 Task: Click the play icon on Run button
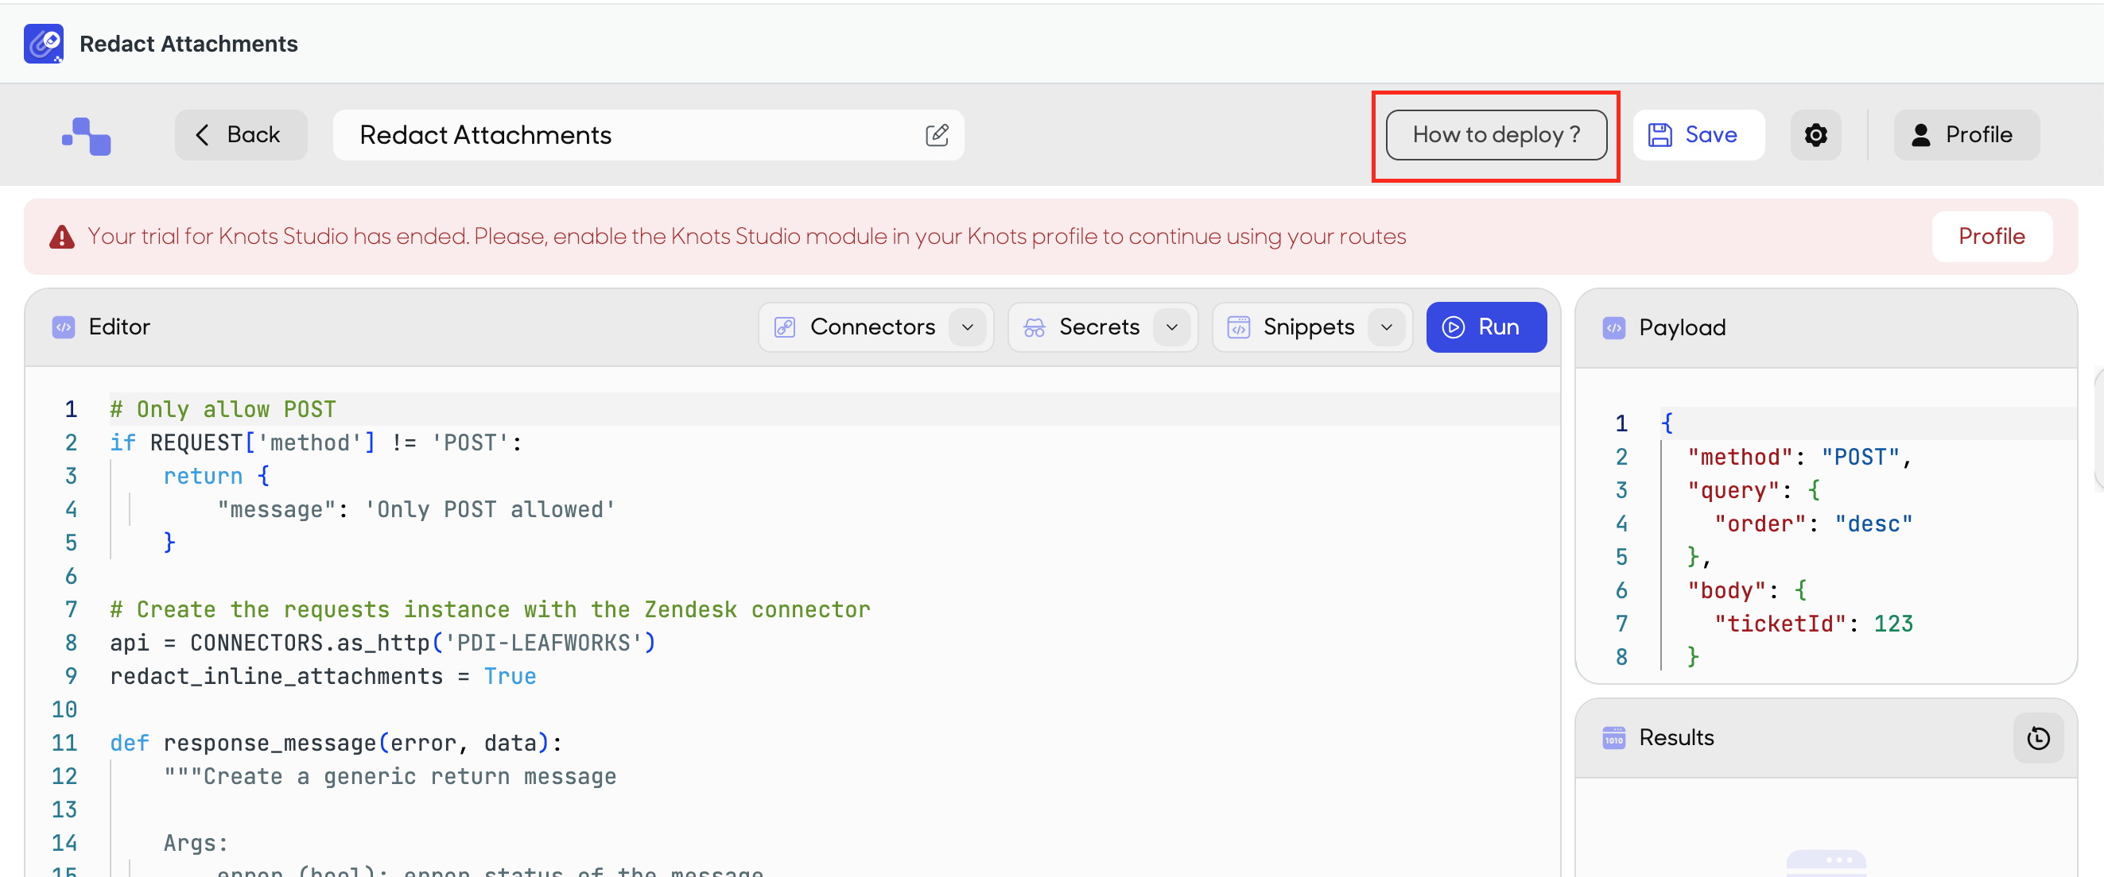pyautogui.click(x=1453, y=327)
